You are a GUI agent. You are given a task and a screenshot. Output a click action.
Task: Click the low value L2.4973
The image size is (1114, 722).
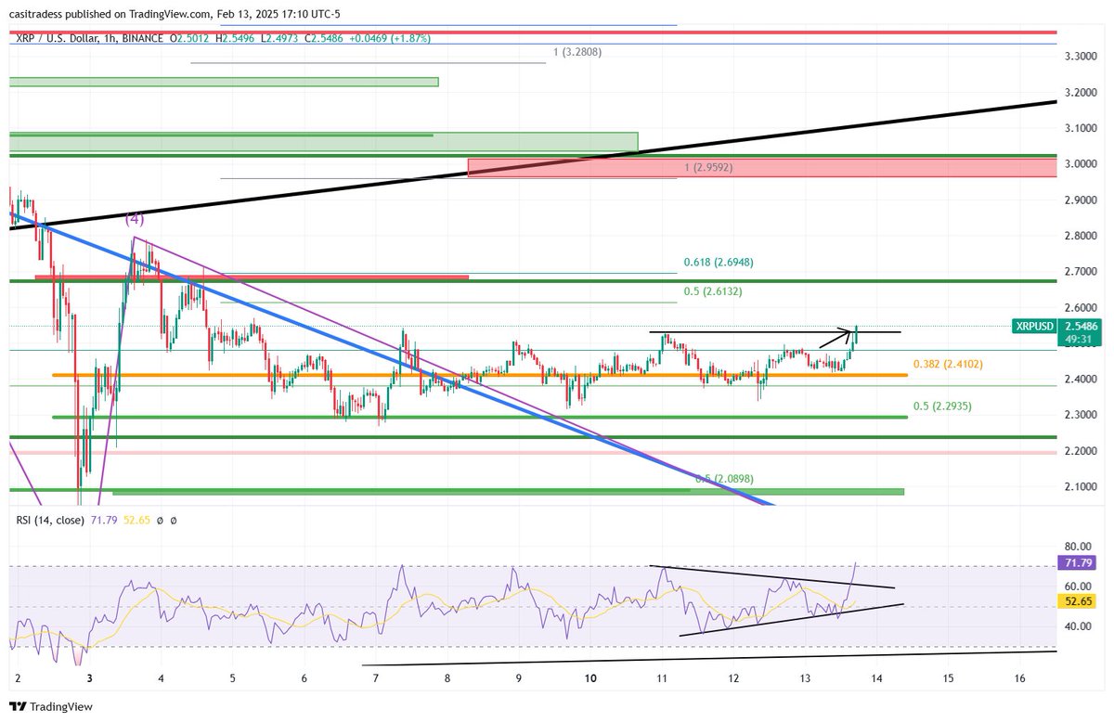tap(282, 38)
